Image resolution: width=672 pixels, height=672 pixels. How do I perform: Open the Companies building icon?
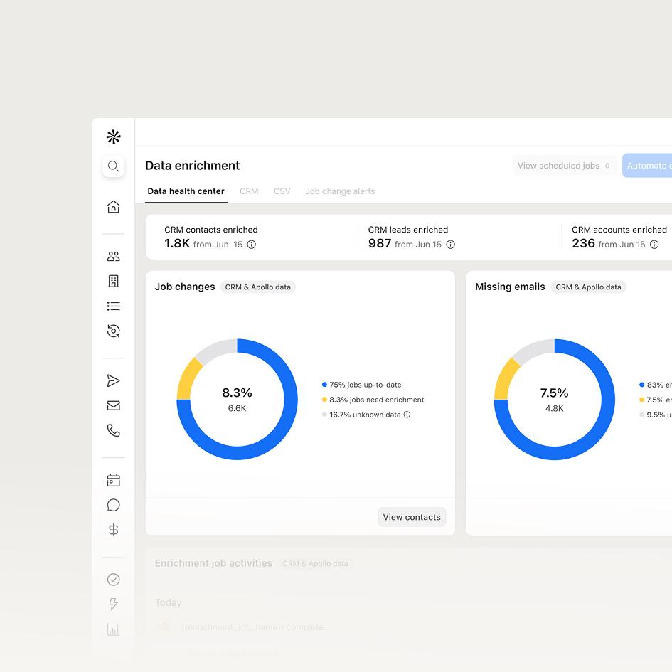pyautogui.click(x=113, y=281)
